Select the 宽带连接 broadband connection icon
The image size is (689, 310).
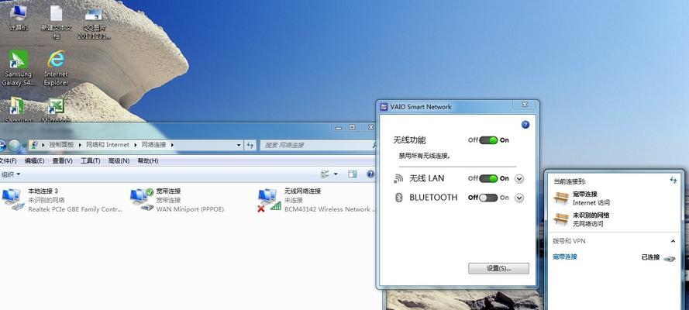[x=142, y=199]
